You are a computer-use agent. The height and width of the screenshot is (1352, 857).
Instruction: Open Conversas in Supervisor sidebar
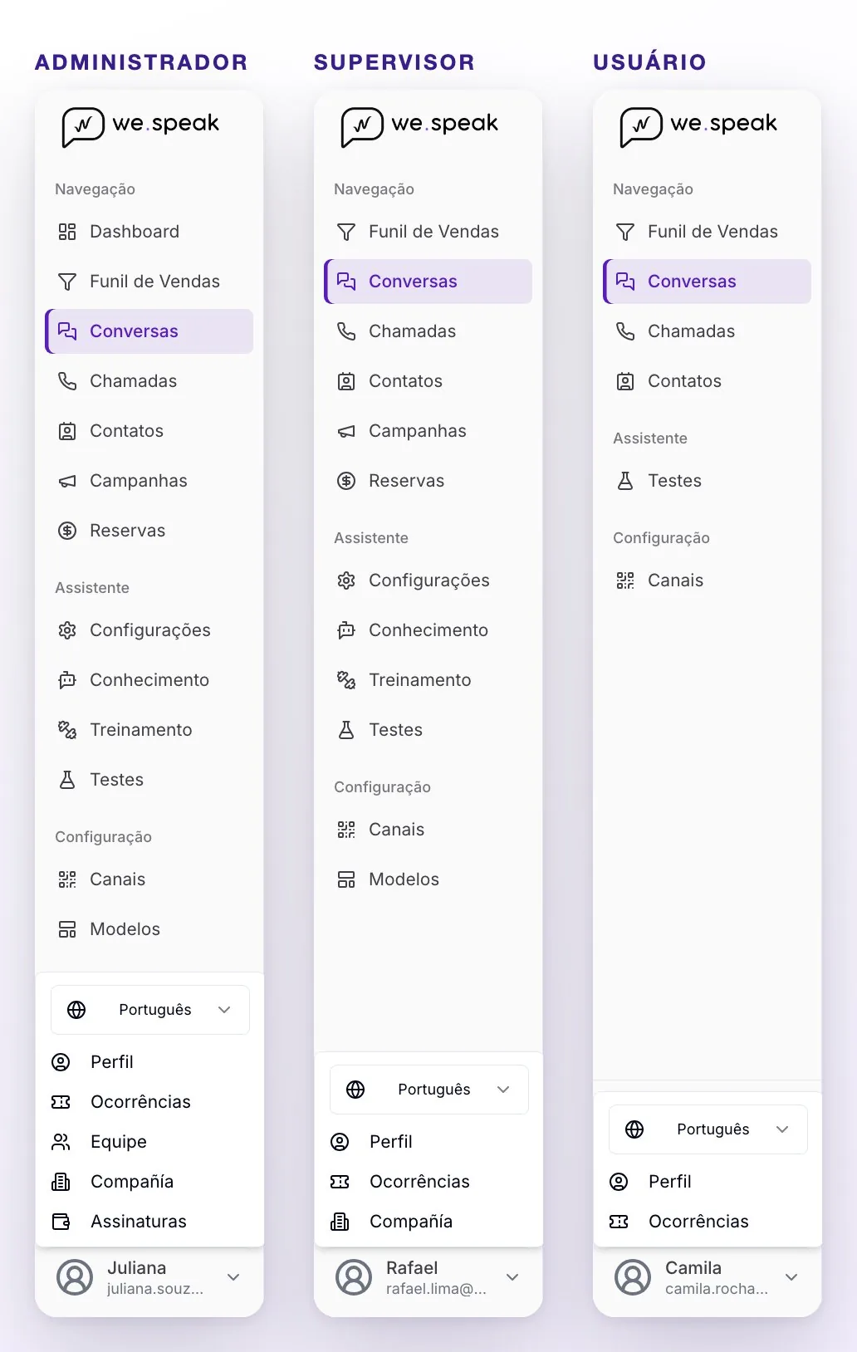(x=428, y=282)
